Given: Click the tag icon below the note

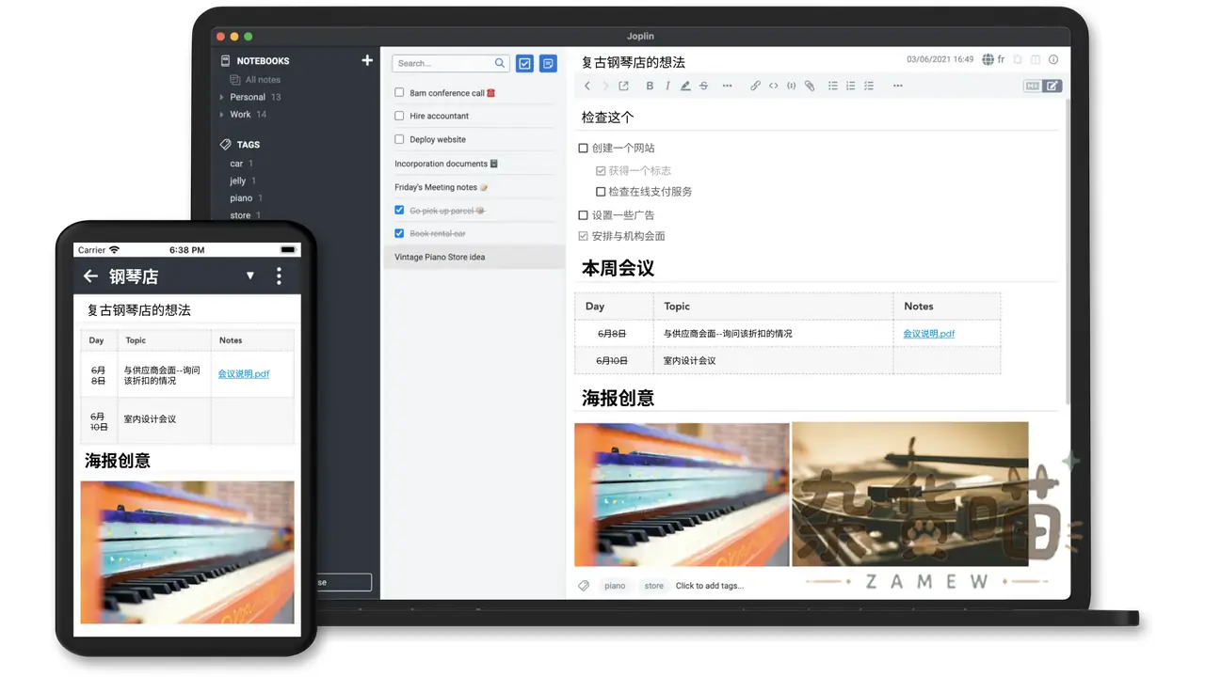Looking at the screenshot, I should click(x=584, y=586).
